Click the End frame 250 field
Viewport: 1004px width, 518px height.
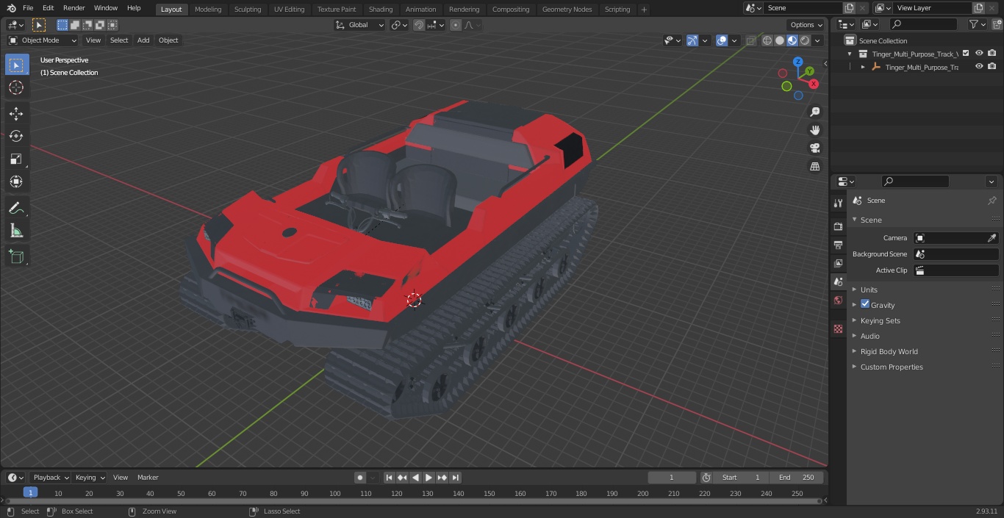tap(796, 478)
